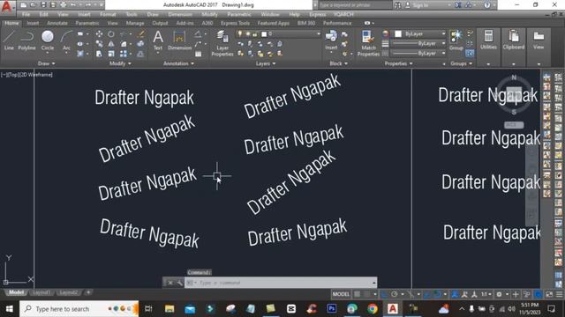Select the Move tool in Modify panel
The image size is (565, 317).
point(99,33)
